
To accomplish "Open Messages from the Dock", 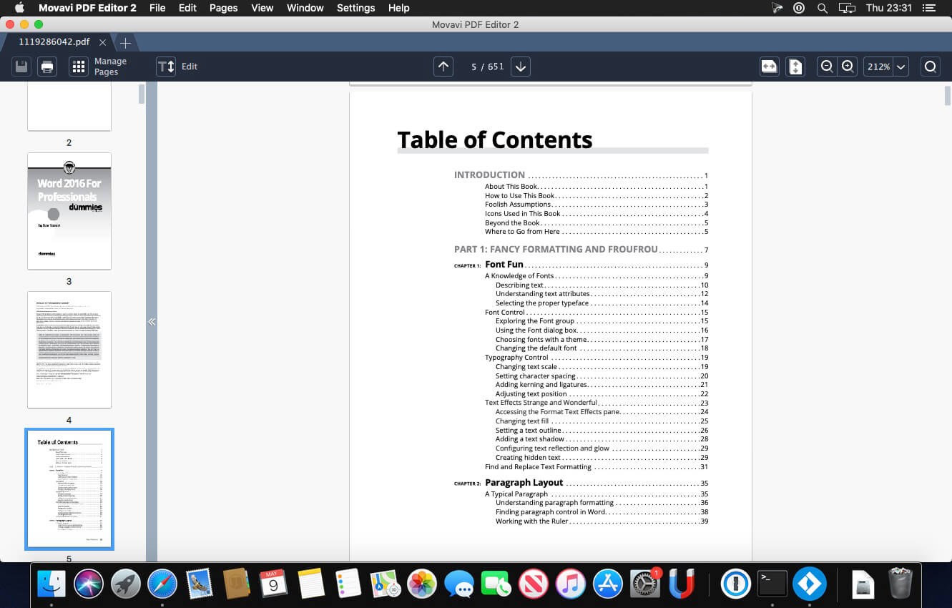I will tap(459, 584).
